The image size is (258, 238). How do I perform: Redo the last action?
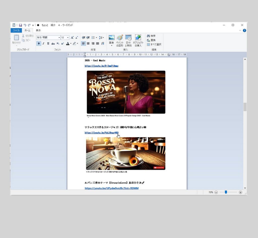[x=29, y=25]
